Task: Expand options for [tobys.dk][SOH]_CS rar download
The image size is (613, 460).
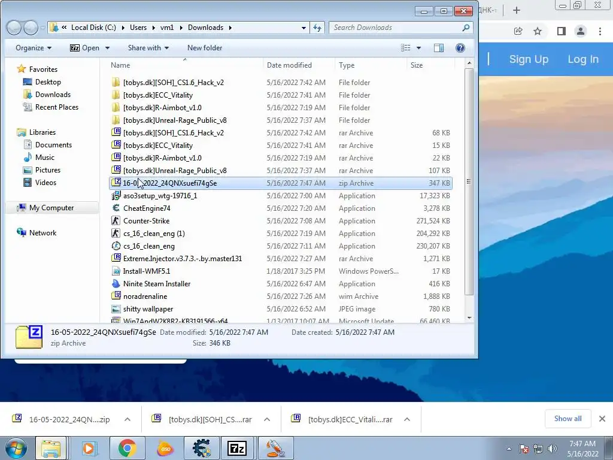Action: pos(267,419)
